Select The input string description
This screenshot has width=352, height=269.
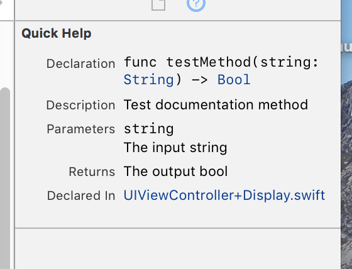175,148
